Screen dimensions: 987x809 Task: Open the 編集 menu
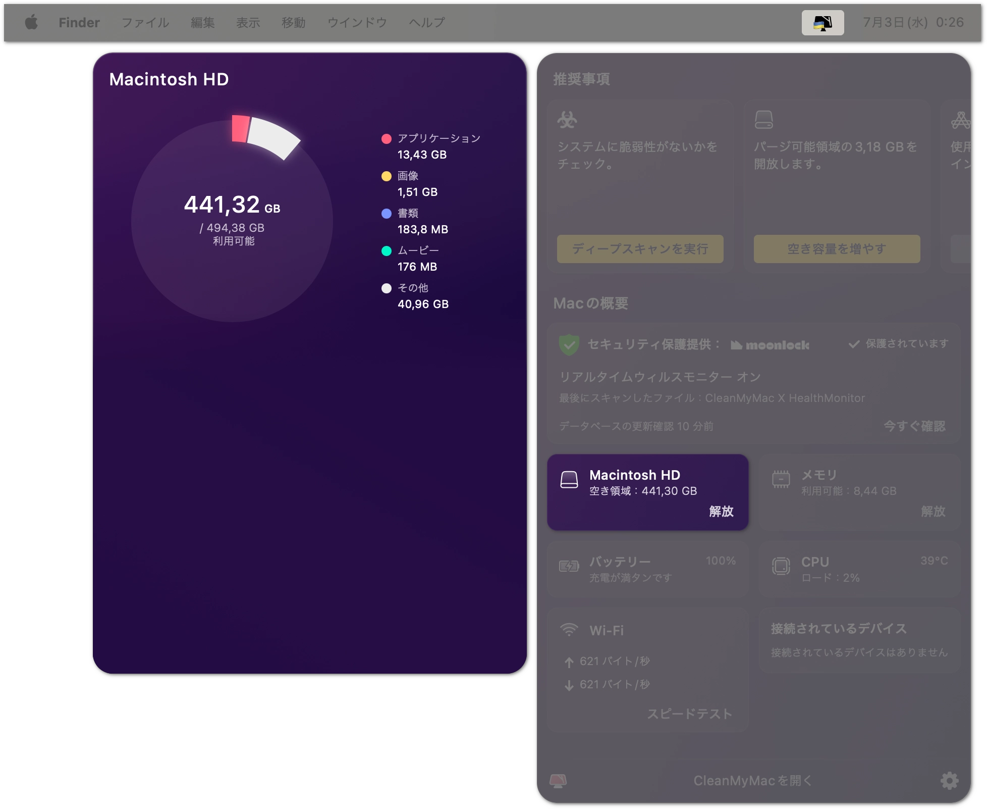pos(203,23)
